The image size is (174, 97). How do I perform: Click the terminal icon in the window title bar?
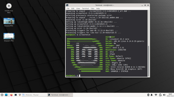(x=67, y=5)
